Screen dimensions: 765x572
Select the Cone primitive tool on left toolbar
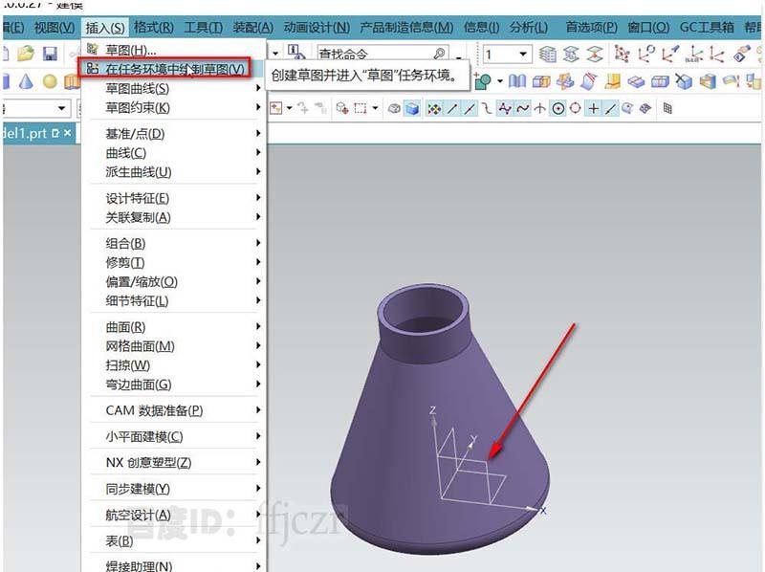pyautogui.click(x=26, y=81)
